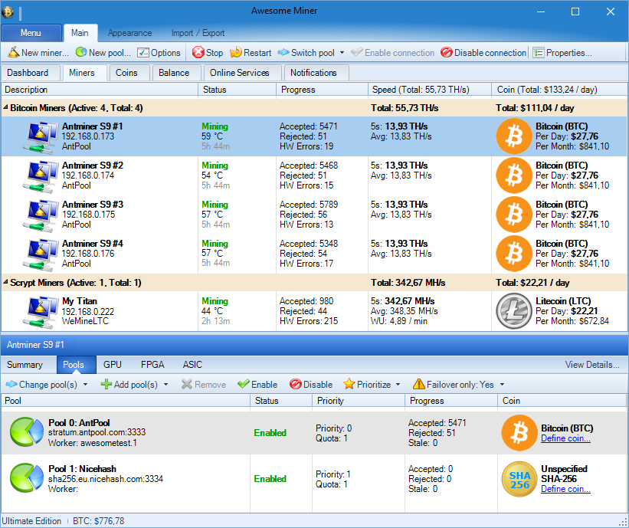The height and width of the screenshot is (528, 629).
Task: Select the Antminer S9 #3 miner icon
Action: click(41, 215)
